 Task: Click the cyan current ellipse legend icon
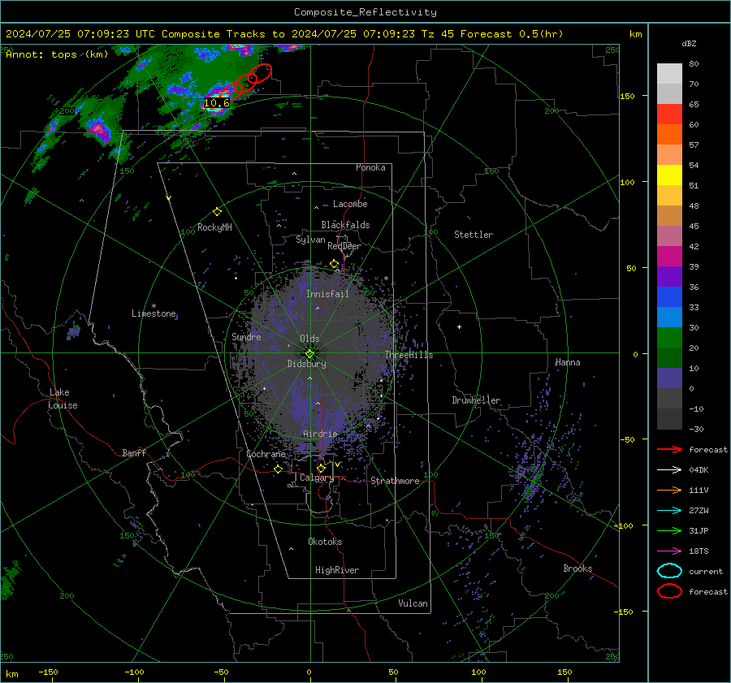click(669, 571)
